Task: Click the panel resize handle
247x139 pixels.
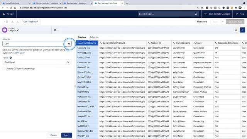Action: point(75,86)
